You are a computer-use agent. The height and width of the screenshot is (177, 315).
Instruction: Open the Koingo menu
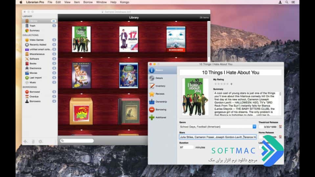124,2
